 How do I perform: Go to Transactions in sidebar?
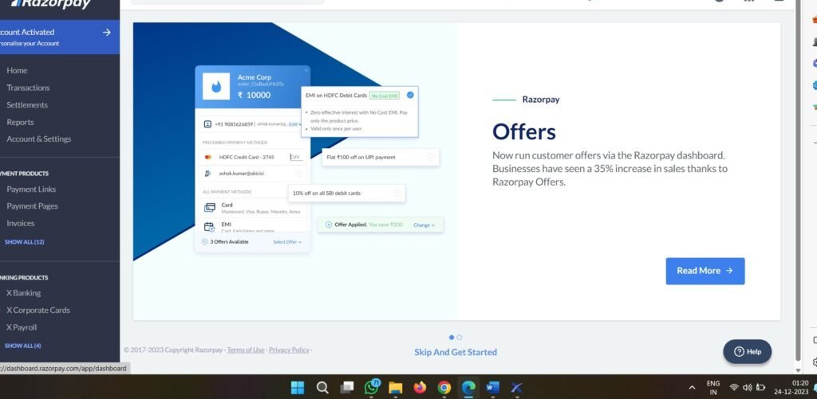(28, 88)
